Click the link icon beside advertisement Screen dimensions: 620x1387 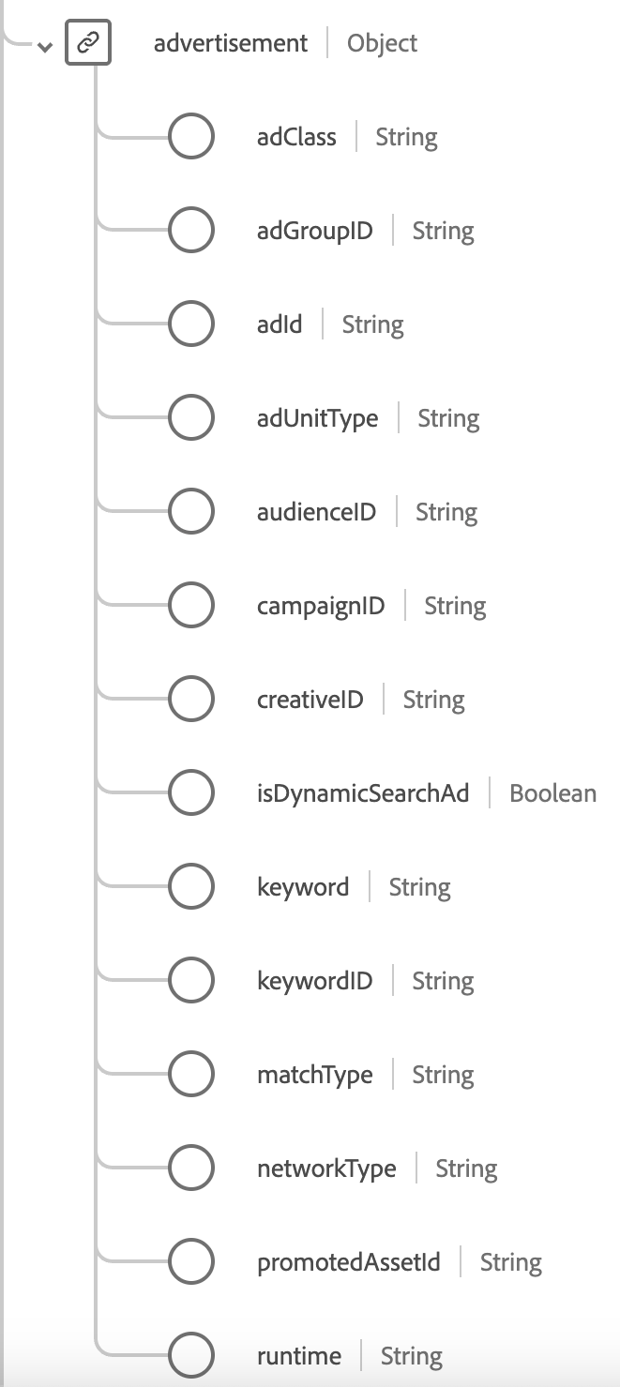click(88, 43)
